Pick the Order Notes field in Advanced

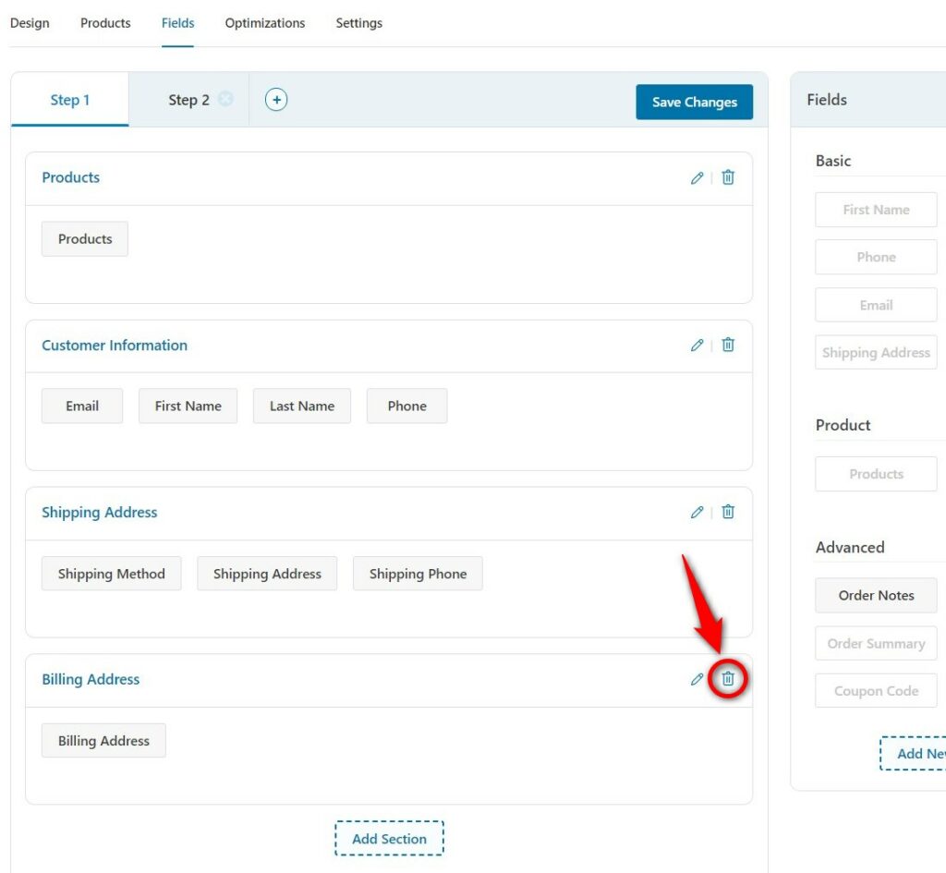coord(876,596)
